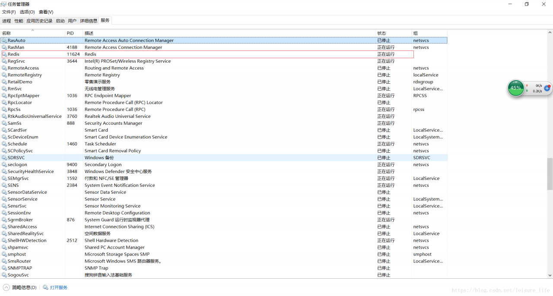553x296 pixels.
Task: Click the RmSvc service gear icon
Action: click(4, 88)
